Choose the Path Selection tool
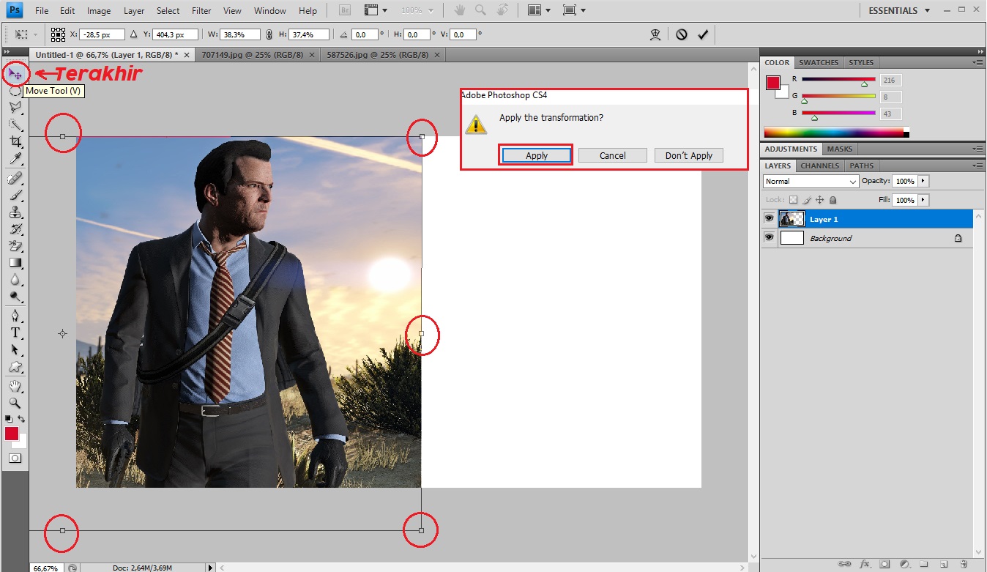Viewport: 987px width, 572px height. click(x=15, y=350)
